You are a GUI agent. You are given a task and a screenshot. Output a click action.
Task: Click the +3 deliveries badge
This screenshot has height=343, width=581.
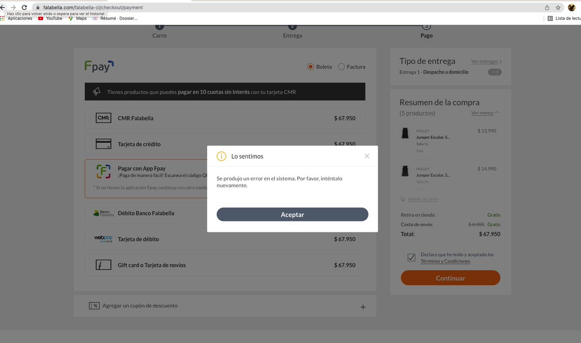tap(494, 72)
